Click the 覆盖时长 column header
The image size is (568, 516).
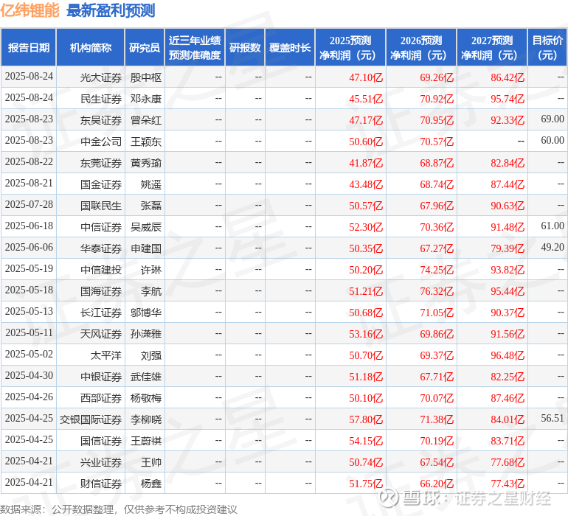290,48
